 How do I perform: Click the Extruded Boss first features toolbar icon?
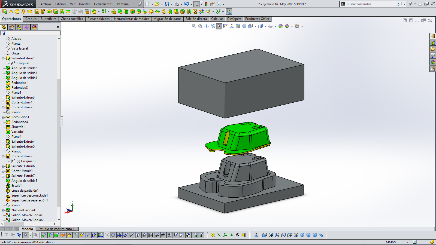point(5,11)
